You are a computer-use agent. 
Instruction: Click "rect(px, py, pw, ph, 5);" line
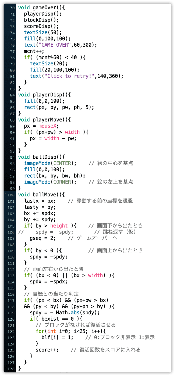59,107
